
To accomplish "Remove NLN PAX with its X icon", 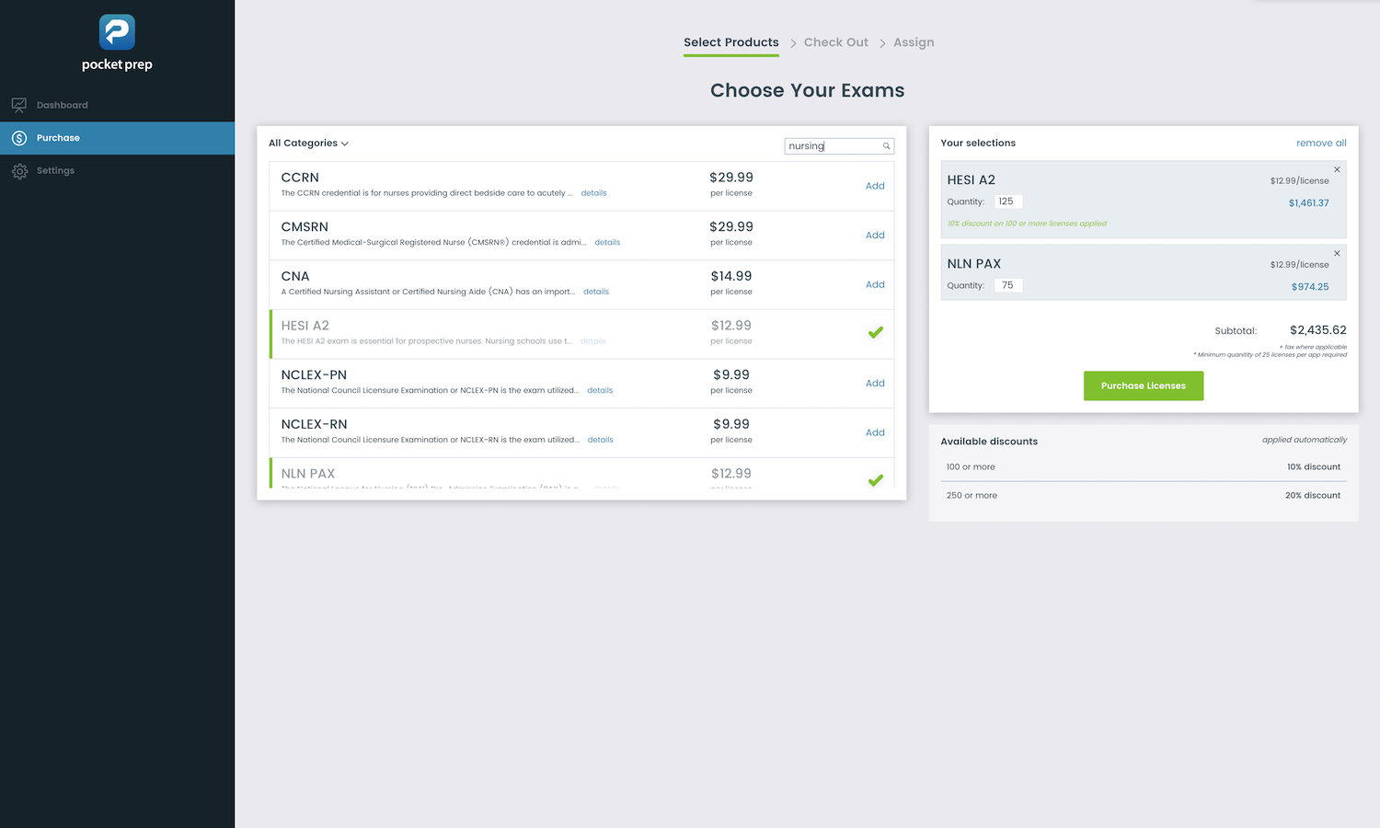I will pos(1337,254).
